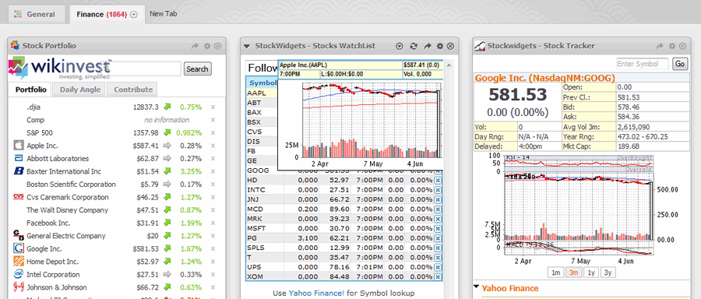
Task: Click the Search button in wikinvest
Action: pos(197,69)
